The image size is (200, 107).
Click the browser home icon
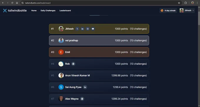click(x=17, y=3)
